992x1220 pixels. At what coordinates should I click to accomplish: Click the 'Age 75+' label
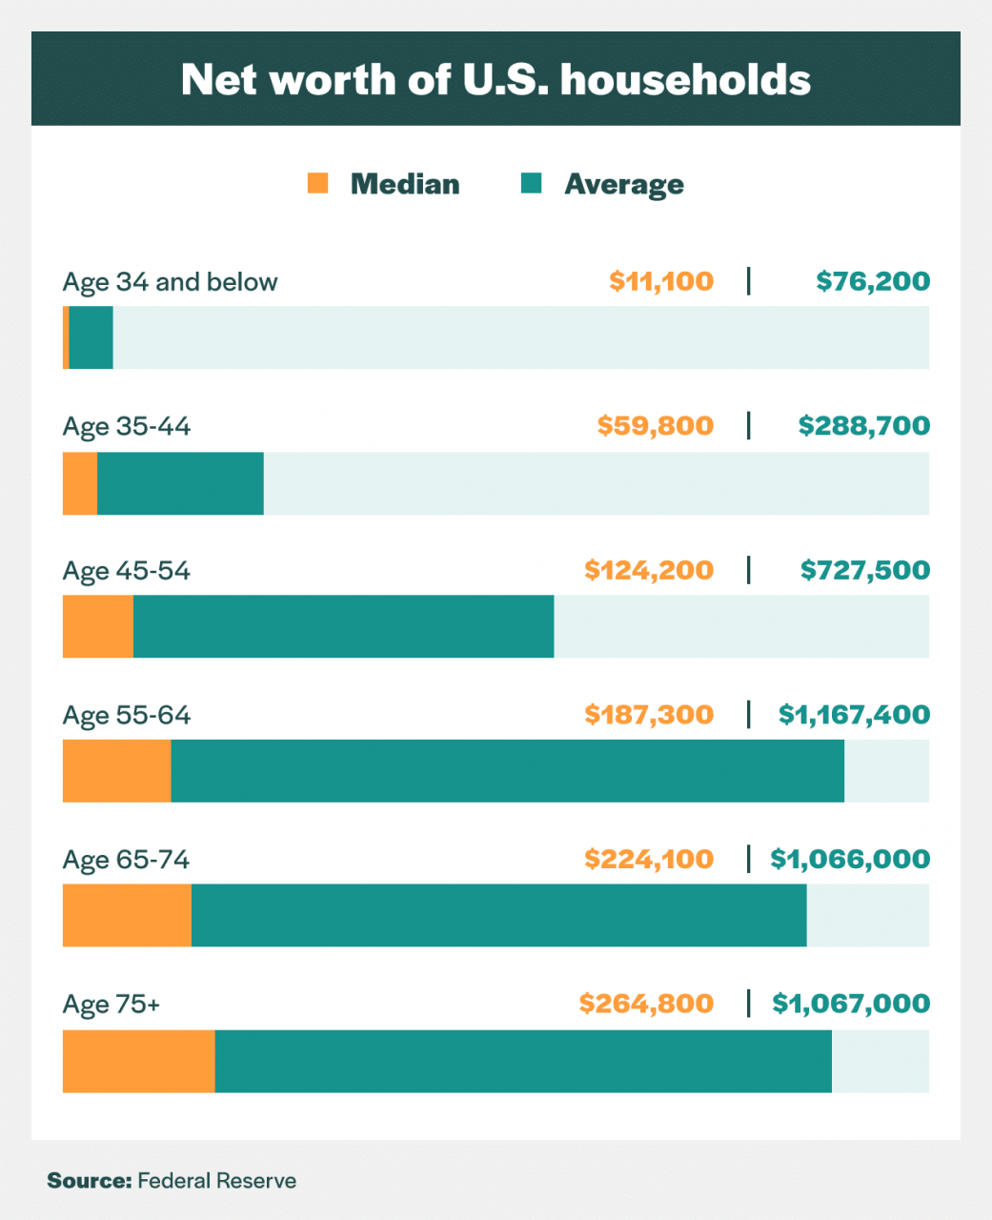[111, 1004]
